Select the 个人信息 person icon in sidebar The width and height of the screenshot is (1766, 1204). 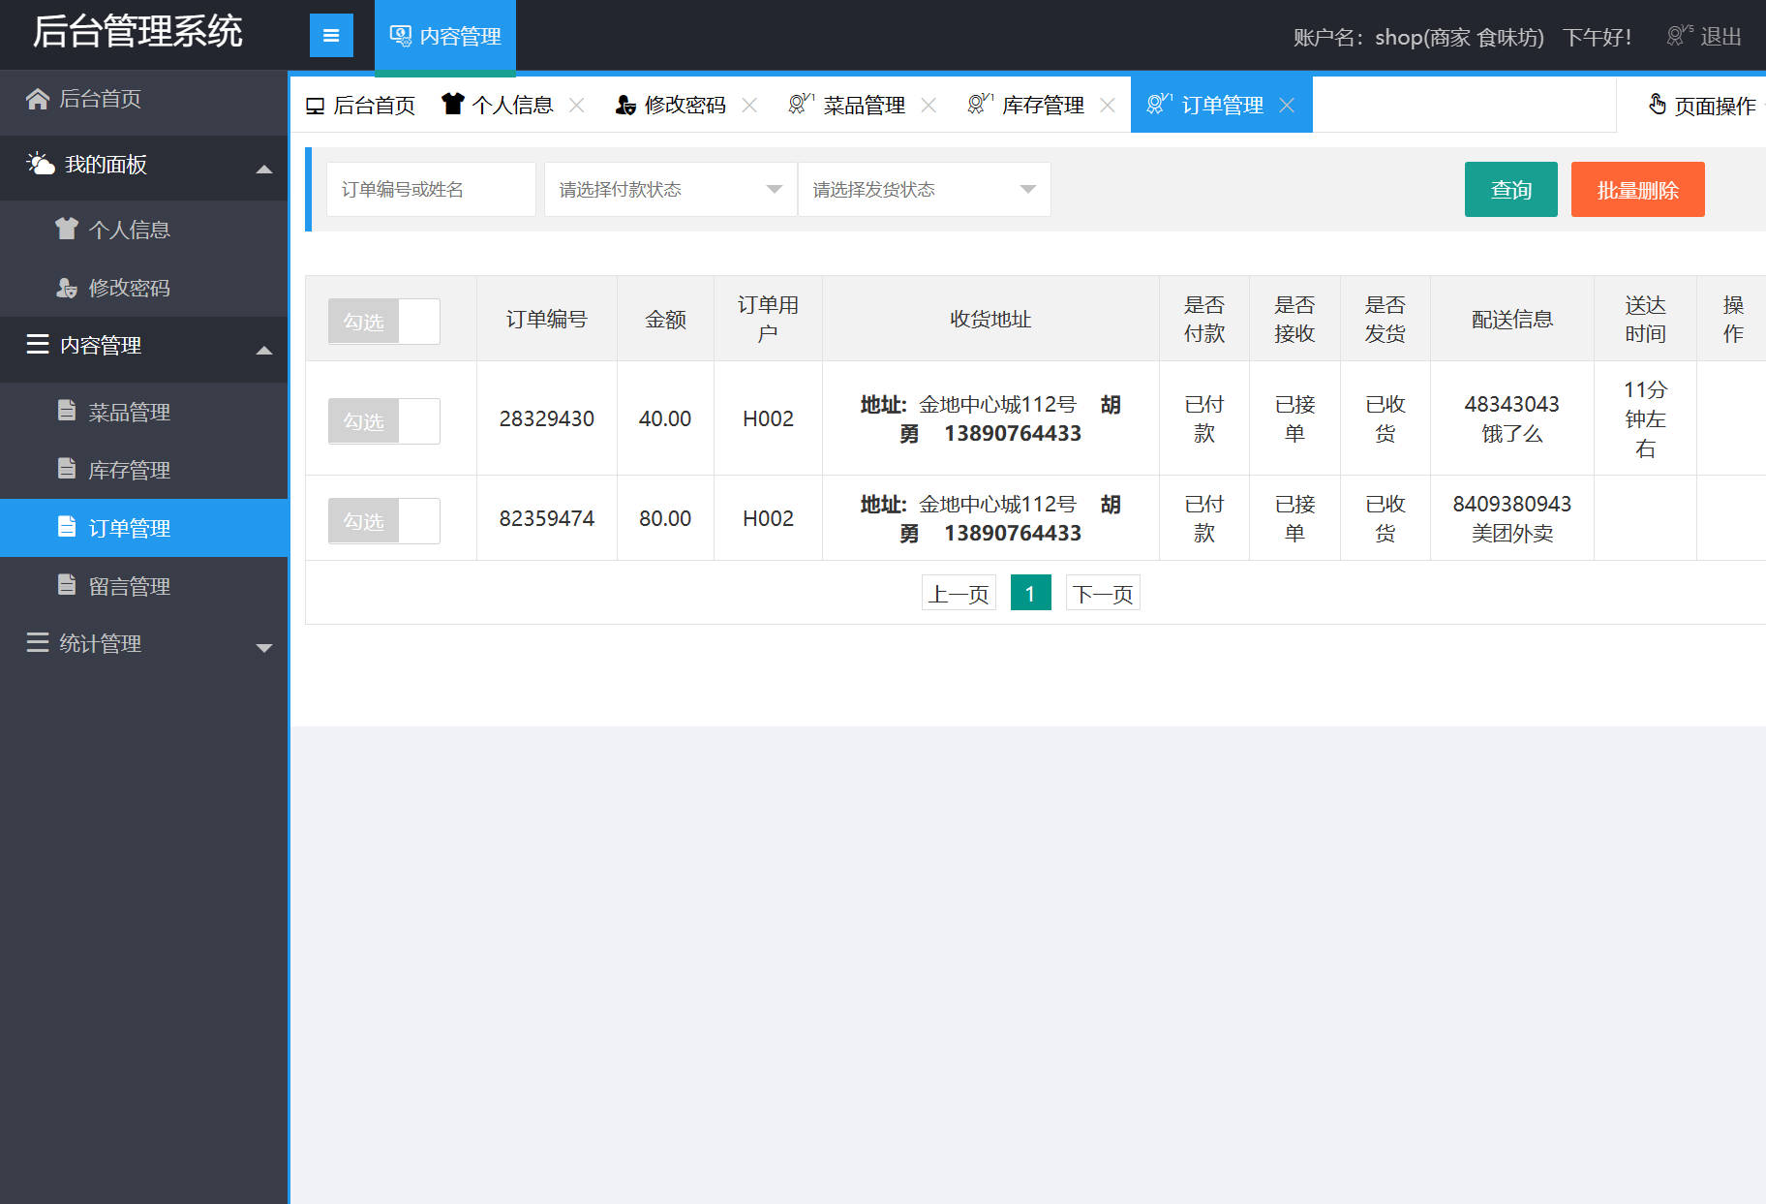click(67, 230)
